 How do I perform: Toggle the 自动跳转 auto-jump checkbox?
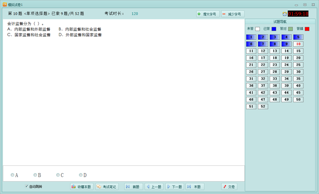27,186
